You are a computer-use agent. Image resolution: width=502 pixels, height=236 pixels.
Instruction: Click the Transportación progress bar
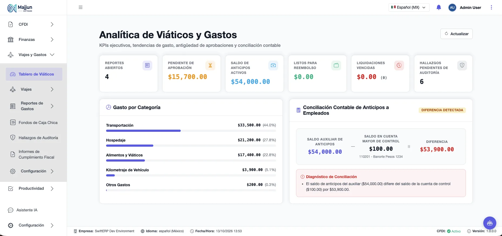(191, 131)
